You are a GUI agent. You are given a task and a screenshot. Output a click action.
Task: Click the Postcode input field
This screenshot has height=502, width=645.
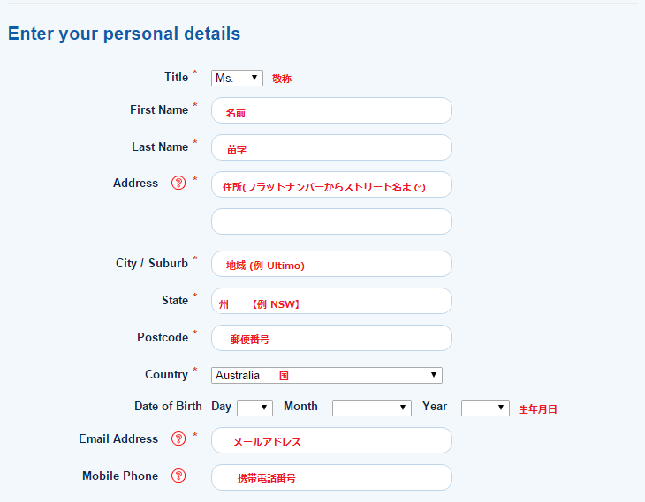pos(331,338)
